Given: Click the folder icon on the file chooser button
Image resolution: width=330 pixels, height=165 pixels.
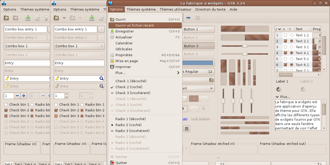Looking at the screenshot, I should (x=211, y=80).
